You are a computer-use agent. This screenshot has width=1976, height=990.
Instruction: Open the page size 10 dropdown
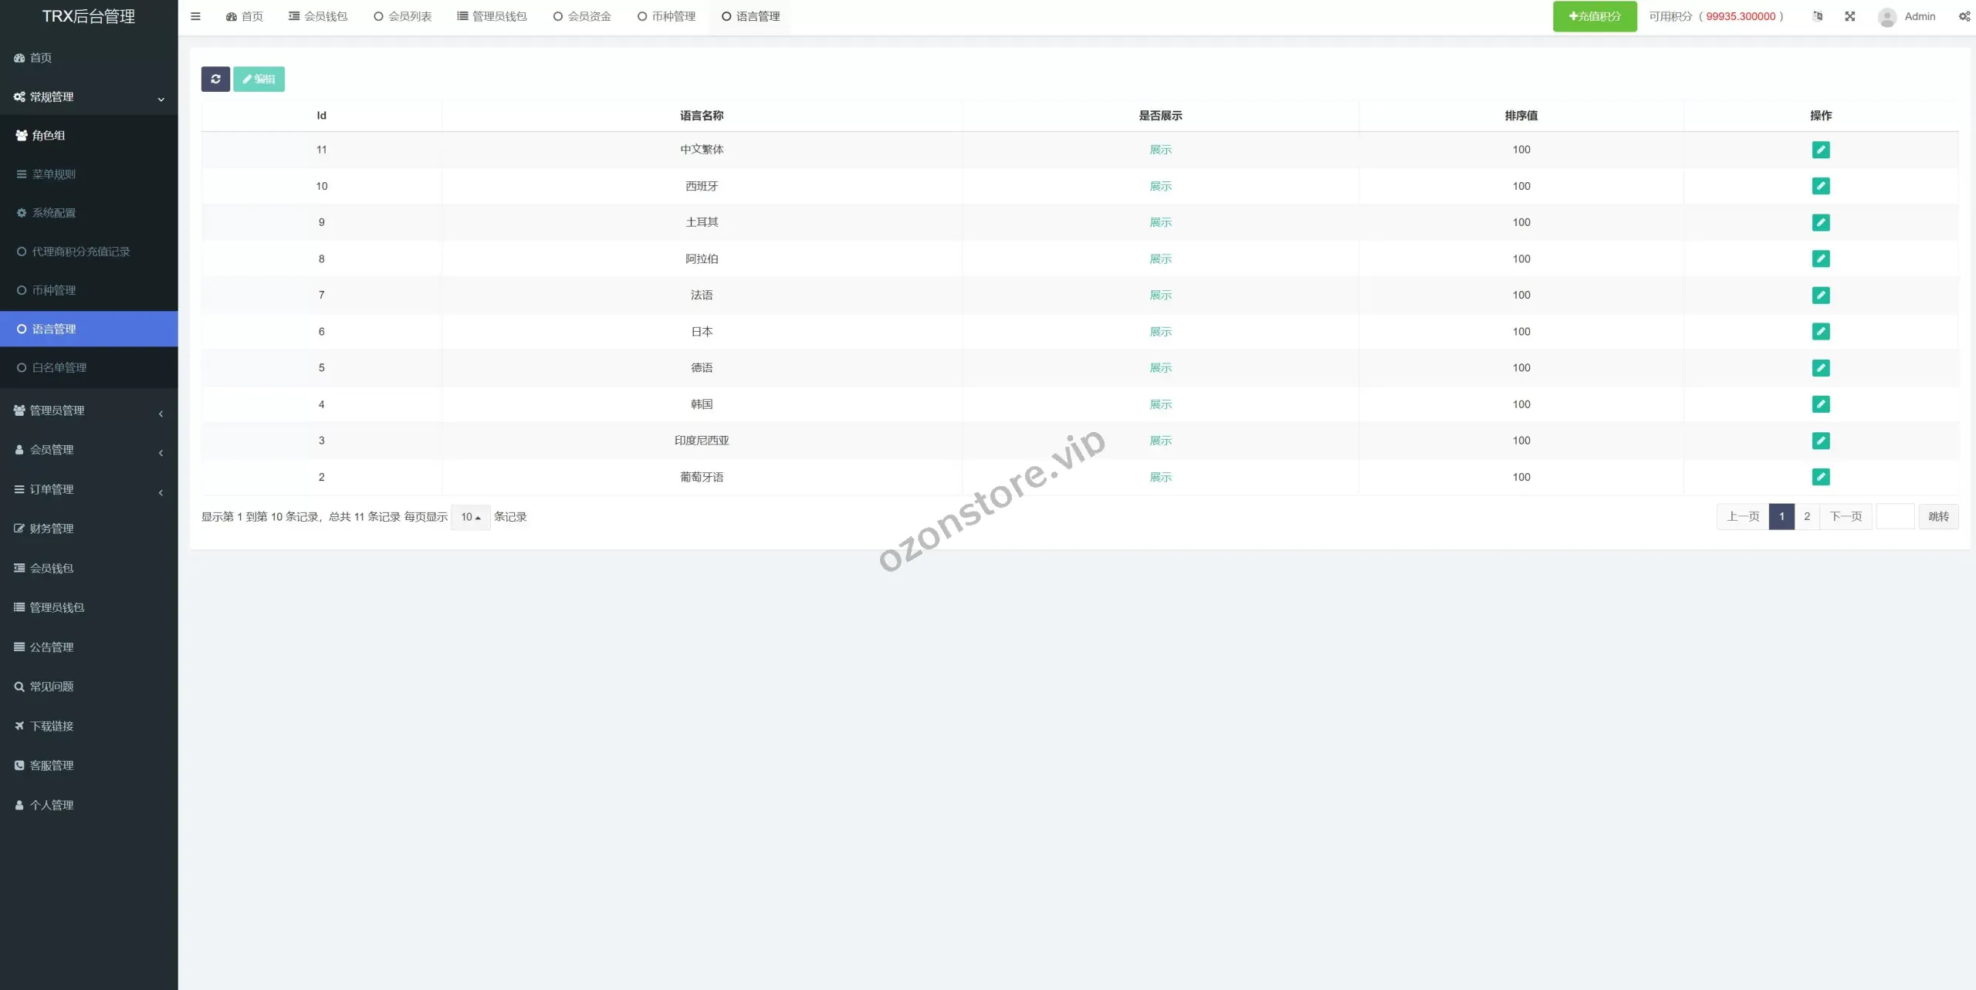[470, 517]
